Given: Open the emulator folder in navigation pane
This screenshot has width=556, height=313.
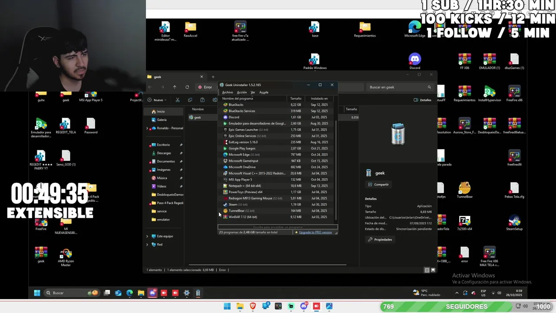Looking at the screenshot, I should 164,220.
